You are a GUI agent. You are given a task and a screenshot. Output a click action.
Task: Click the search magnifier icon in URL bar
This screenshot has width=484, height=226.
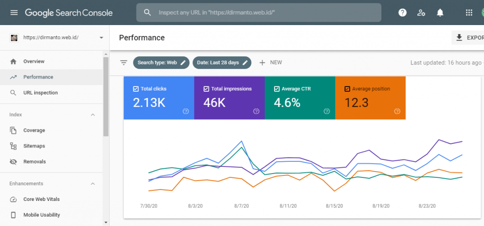coord(147,13)
